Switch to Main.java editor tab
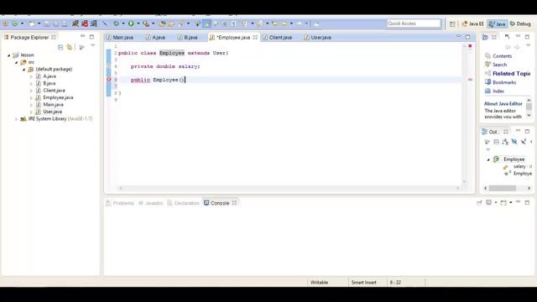Viewport: 537px width, 302px height. click(x=120, y=37)
